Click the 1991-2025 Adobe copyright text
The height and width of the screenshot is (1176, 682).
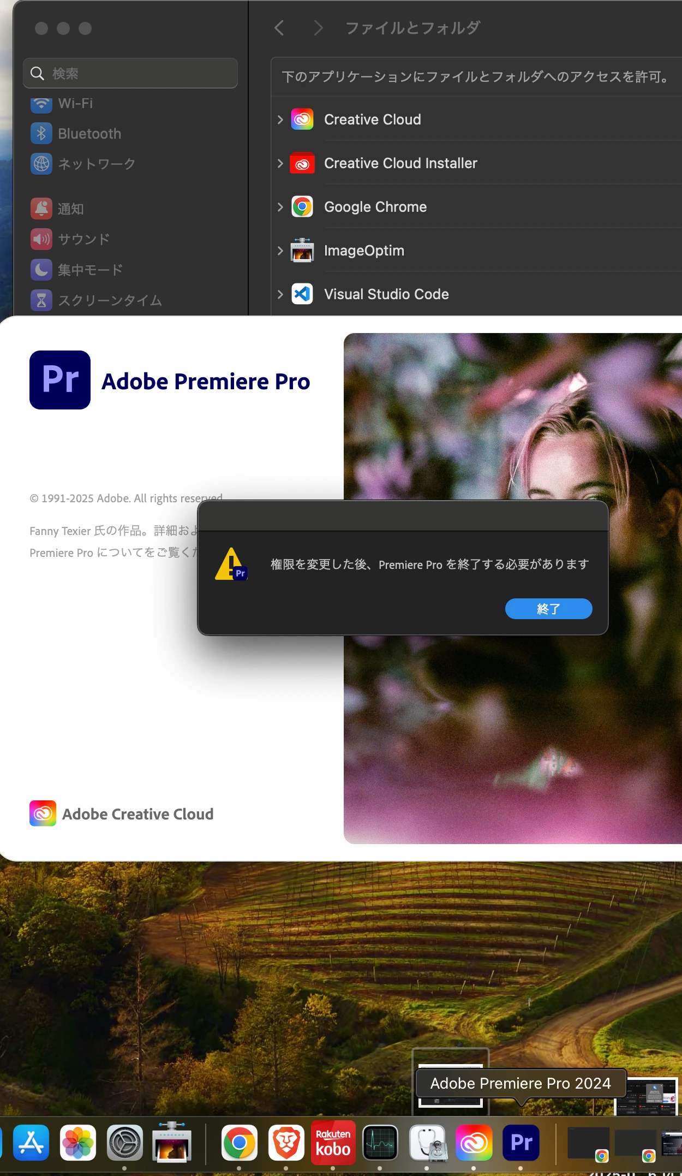126,498
